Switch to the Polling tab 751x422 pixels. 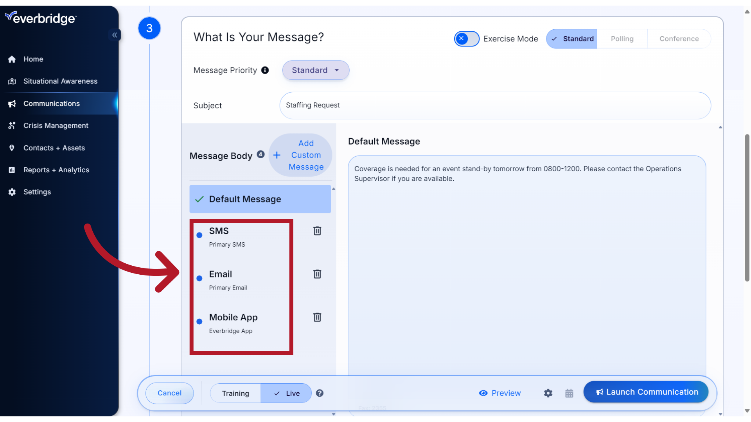coord(622,39)
